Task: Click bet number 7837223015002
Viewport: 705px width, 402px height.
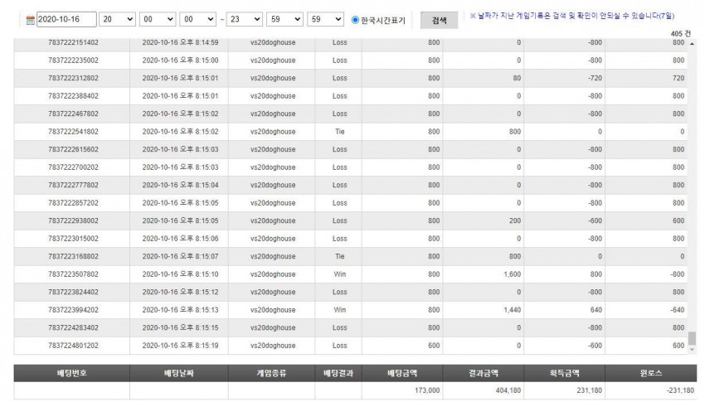Action: (73, 239)
